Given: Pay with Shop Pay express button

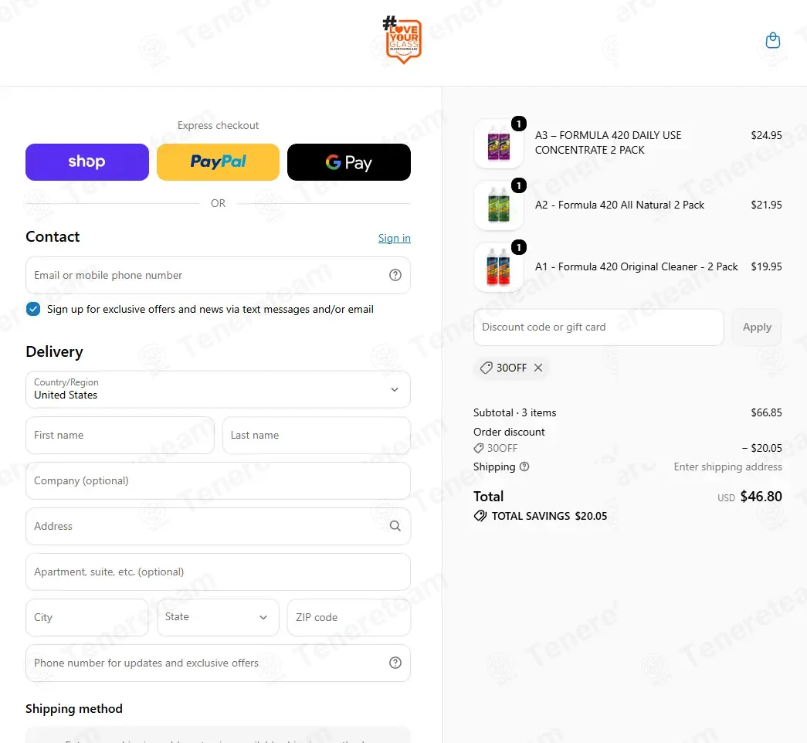Looking at the screenshot, I should click(87, 162).
